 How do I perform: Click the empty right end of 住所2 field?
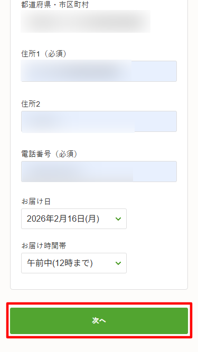[155, 121]
